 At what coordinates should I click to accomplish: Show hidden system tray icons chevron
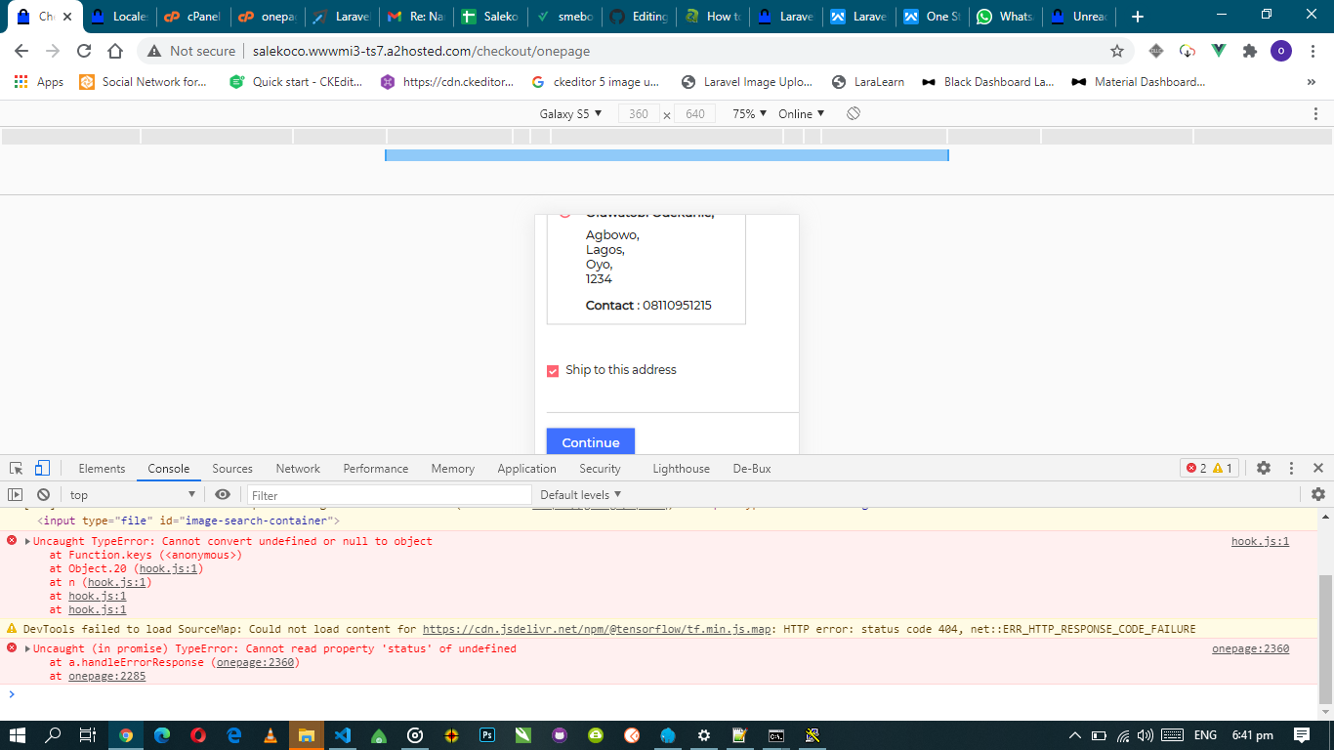tap(1075, 735)
